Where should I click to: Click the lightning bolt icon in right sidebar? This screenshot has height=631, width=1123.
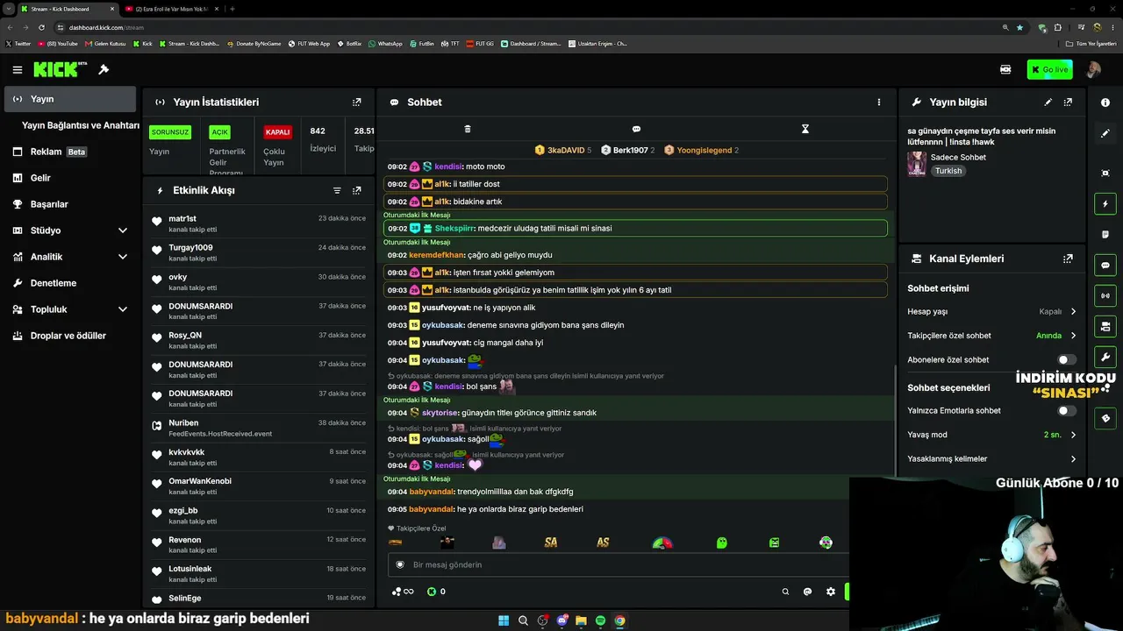point(1105,204)
